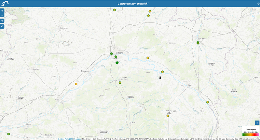Click the fuel pump logo
The width and height of the screenshot is (260, 140).
tap(5, 4)
